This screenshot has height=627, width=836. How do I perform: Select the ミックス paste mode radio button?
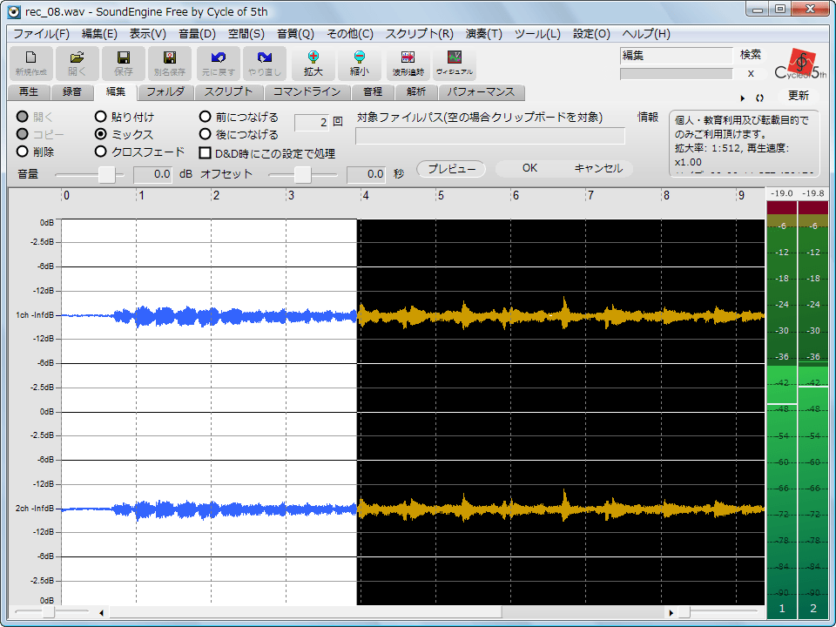tap(100, 133)
